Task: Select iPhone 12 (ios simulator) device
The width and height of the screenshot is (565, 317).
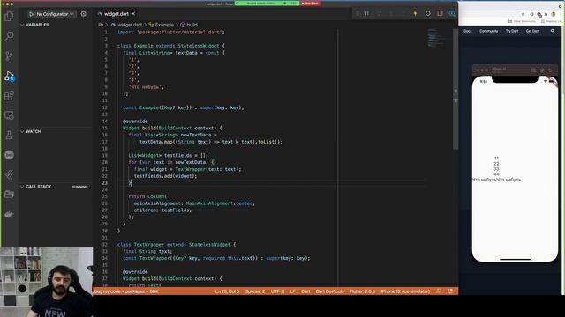Action: pyautogui.click(x=405, y=291)
